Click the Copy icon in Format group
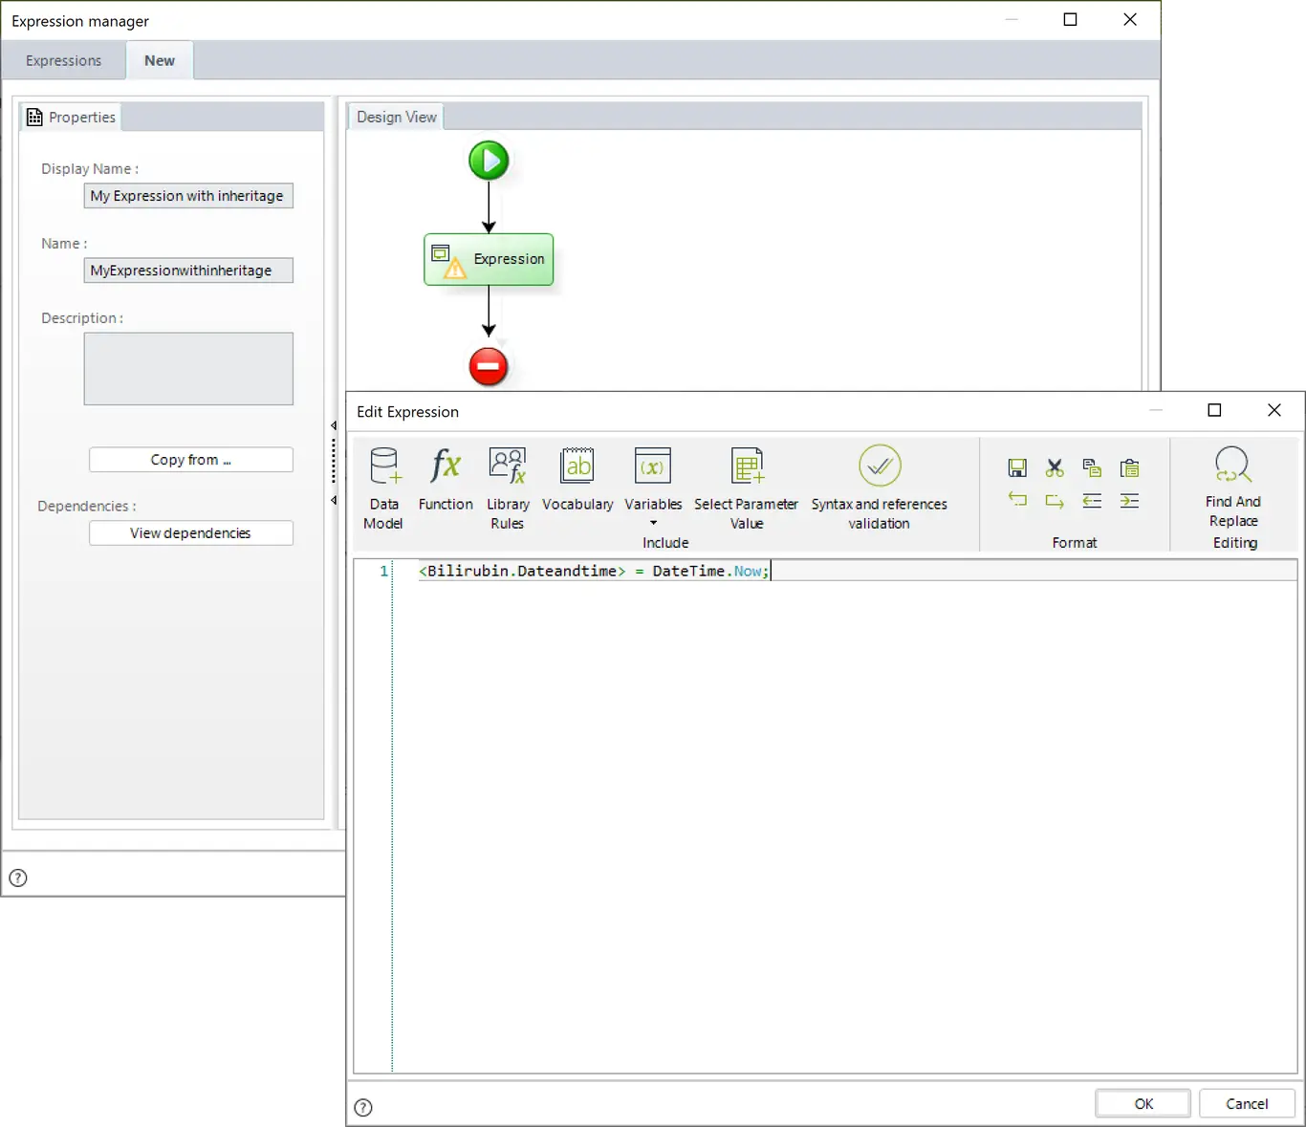Screen dimensions: 1306x1127 tap(1092, 468)
